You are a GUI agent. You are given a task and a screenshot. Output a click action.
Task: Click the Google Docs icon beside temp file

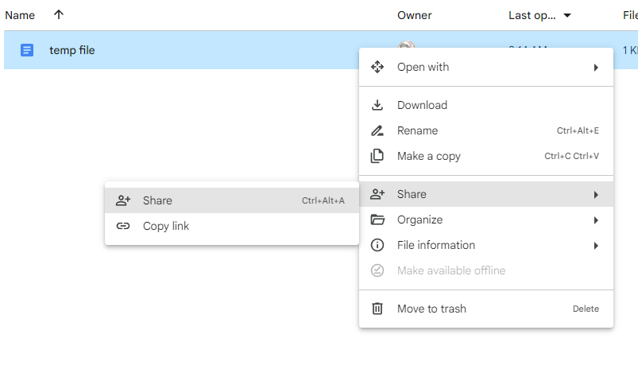click(x=27, y=50)
